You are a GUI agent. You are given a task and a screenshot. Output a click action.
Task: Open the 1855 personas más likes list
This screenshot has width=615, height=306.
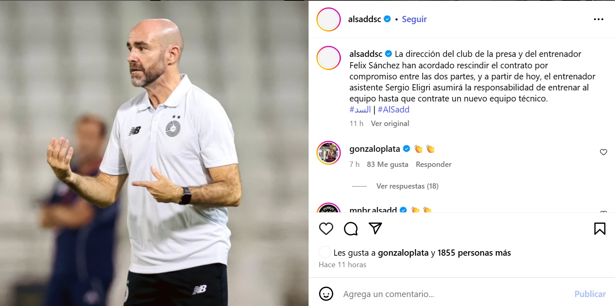[x=474, y=253]
